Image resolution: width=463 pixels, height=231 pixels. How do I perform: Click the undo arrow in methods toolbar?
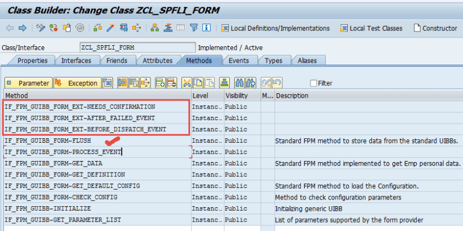[x=277, y=83]
